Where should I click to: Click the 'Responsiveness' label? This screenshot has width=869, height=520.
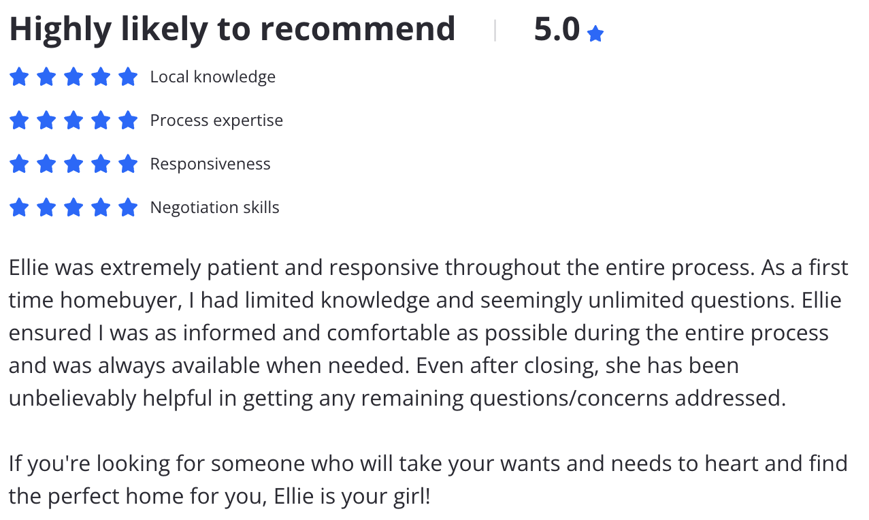[210, 164]
